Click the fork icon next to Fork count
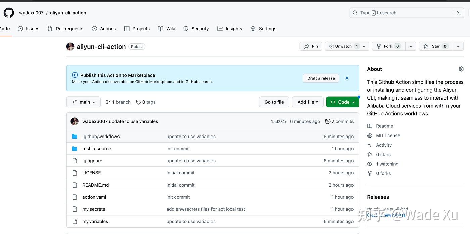Image resolution: width=470 pixels, height=234 pixels. click(379, 46)
